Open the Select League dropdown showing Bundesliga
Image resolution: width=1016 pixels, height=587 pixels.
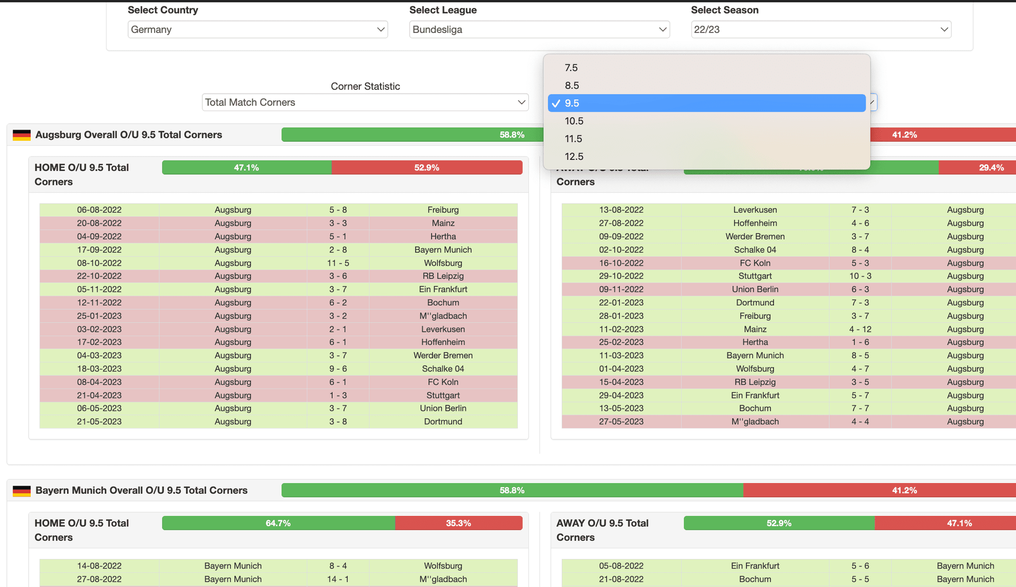click(x=540, y=30)
